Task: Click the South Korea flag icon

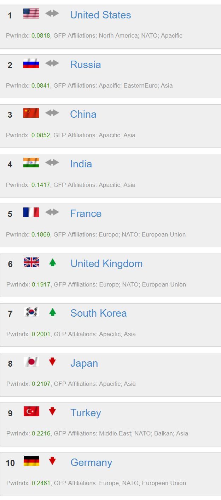Action: pyautogui.click(x=31, y=312)
